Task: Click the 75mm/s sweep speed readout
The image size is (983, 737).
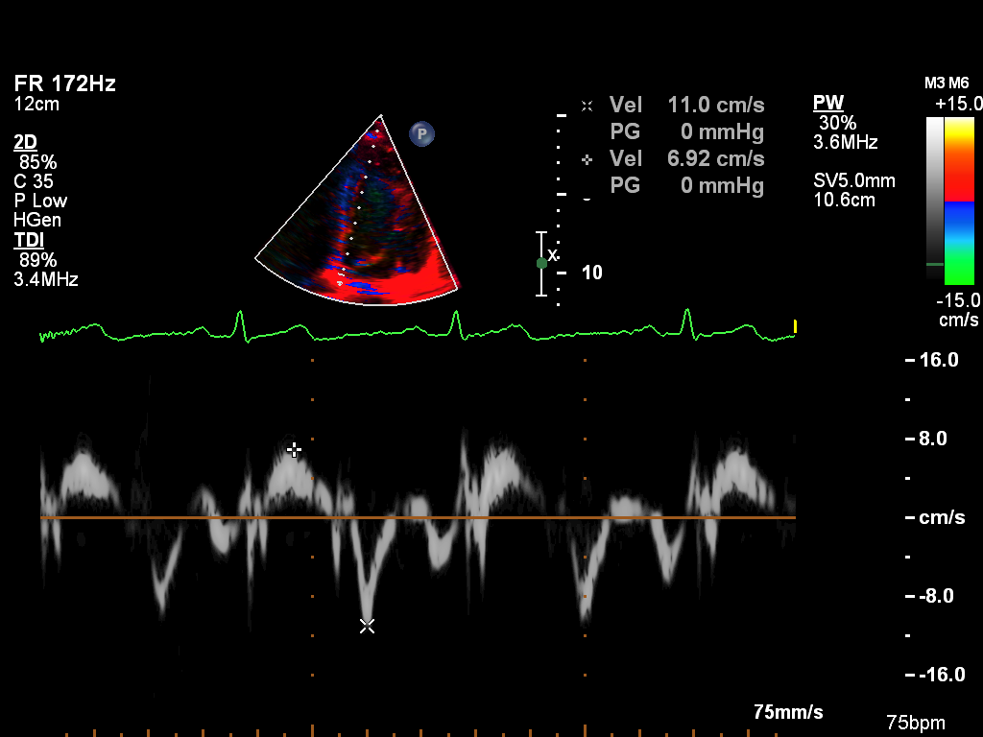Action: click(x=787, y=712)
